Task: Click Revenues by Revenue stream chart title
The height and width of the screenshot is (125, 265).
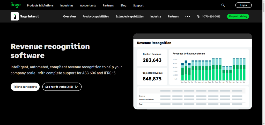Action: point(189,54)
